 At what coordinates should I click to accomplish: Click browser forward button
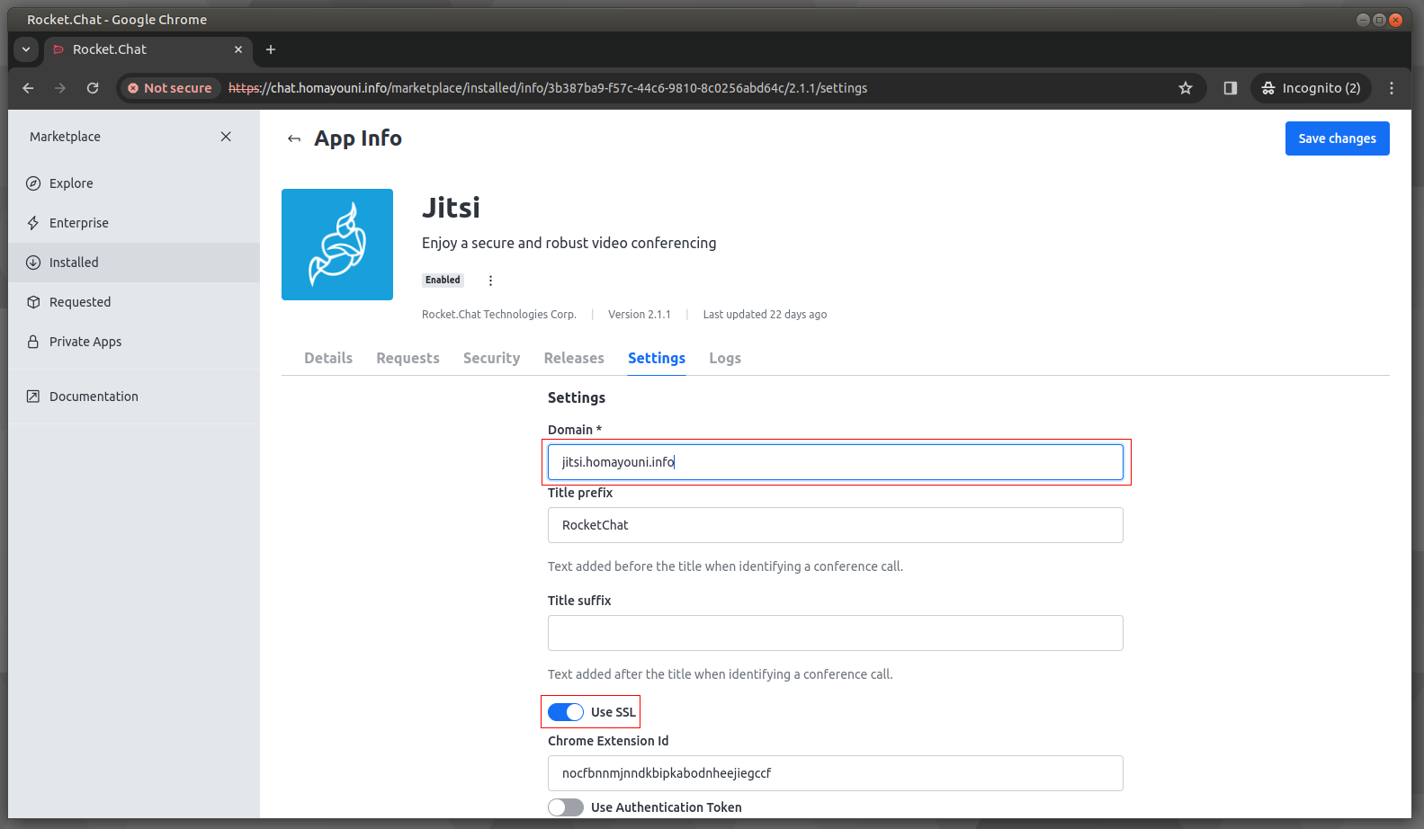[x=60, y=88]
